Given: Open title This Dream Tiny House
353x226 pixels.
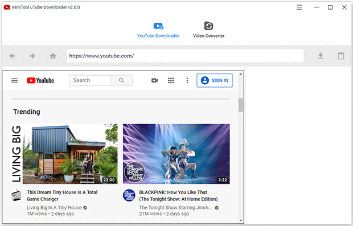Looking at the screenshot, I should pos(62,196).
